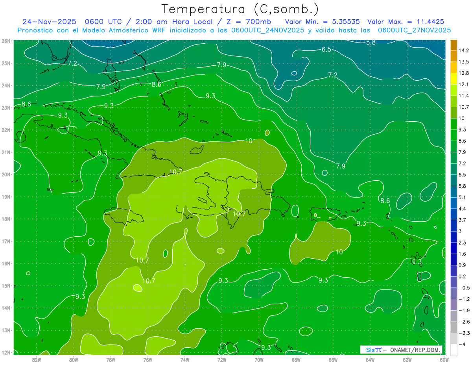
Task: Click the "11.4" label on the color scale
Action: 464,96
